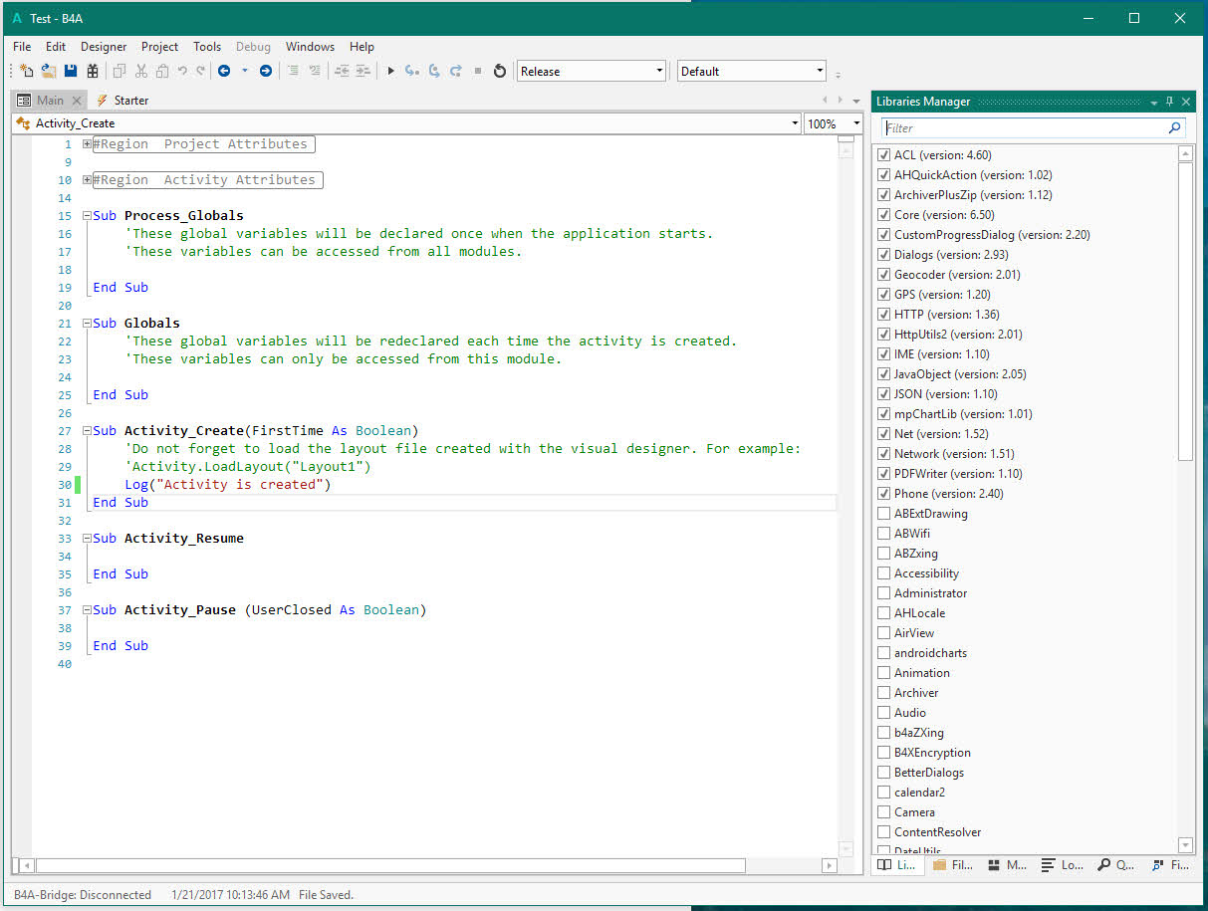Click the Block Uncomment toolbar icon

tap(315, 71)
